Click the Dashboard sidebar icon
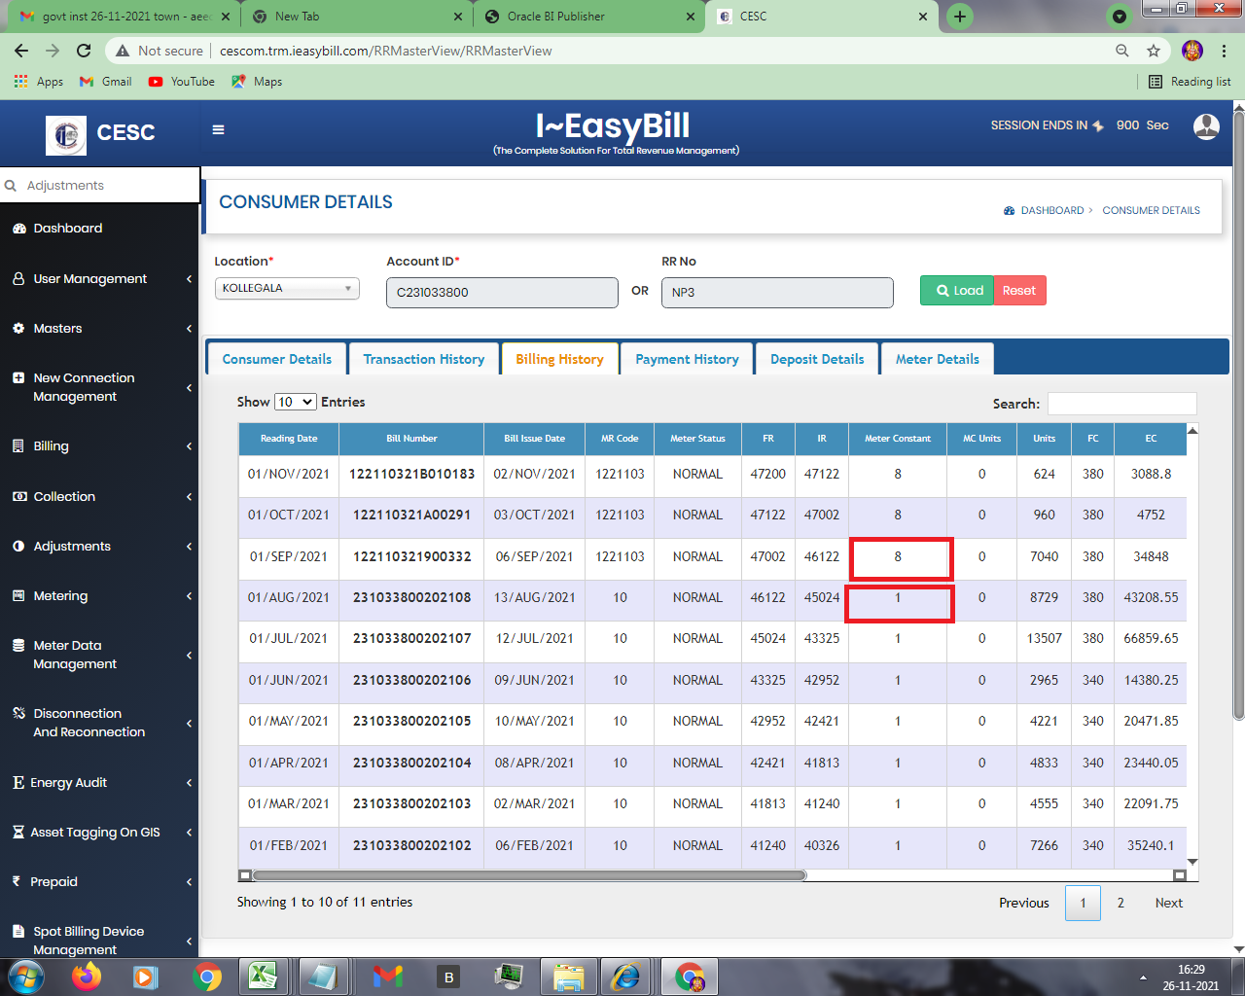 coord(18,229)
